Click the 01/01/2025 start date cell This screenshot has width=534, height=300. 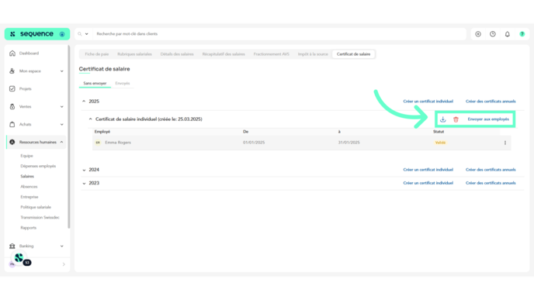tap(254, 143)
